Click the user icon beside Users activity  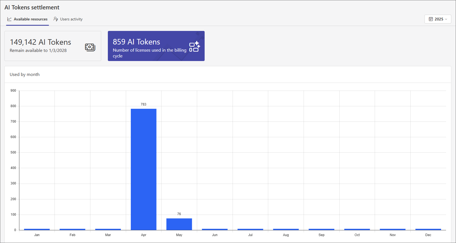click(56, 19)
